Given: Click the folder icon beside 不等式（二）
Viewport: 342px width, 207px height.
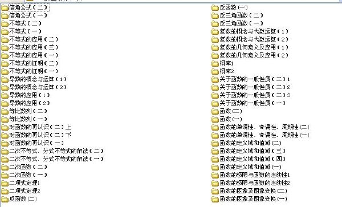Looking at the screenshot, I should click(5, 23).
